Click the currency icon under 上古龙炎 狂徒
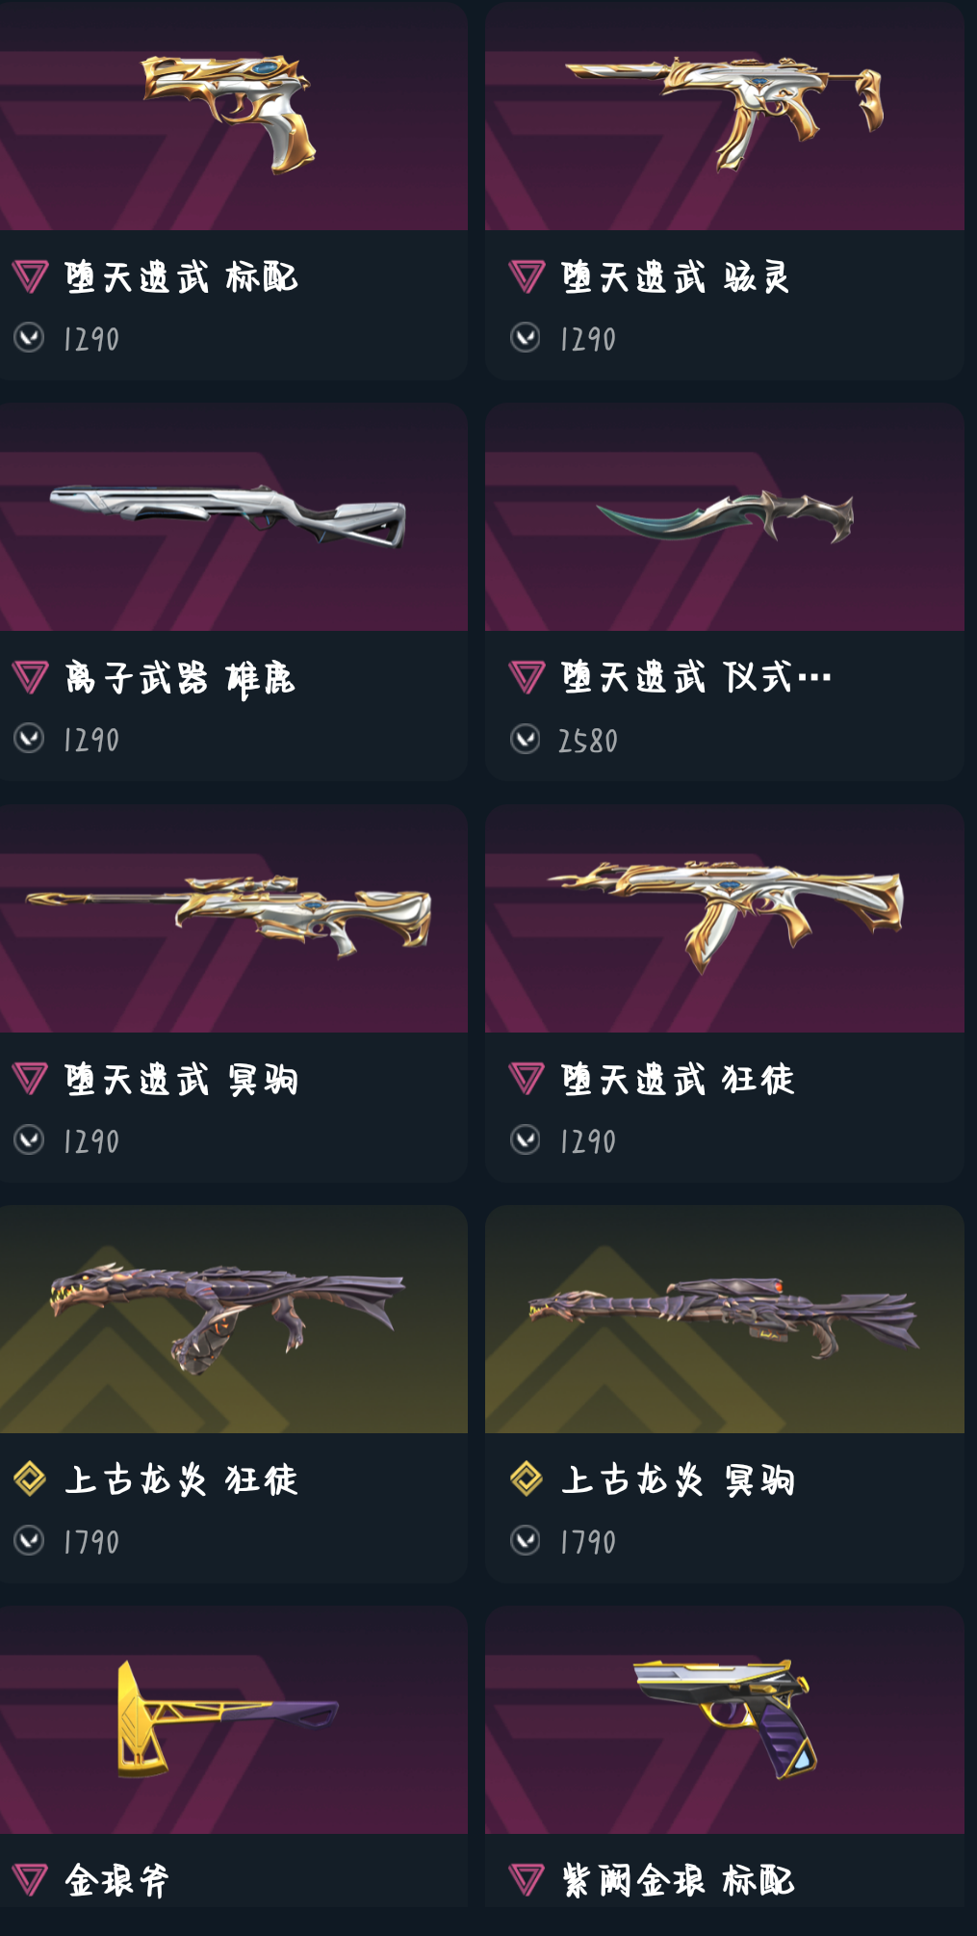The width and height of the screenshot is (977, 1936). [29, 1540]
